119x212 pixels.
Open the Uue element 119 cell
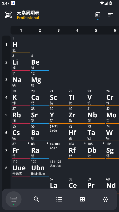click(x=21, y=168)
